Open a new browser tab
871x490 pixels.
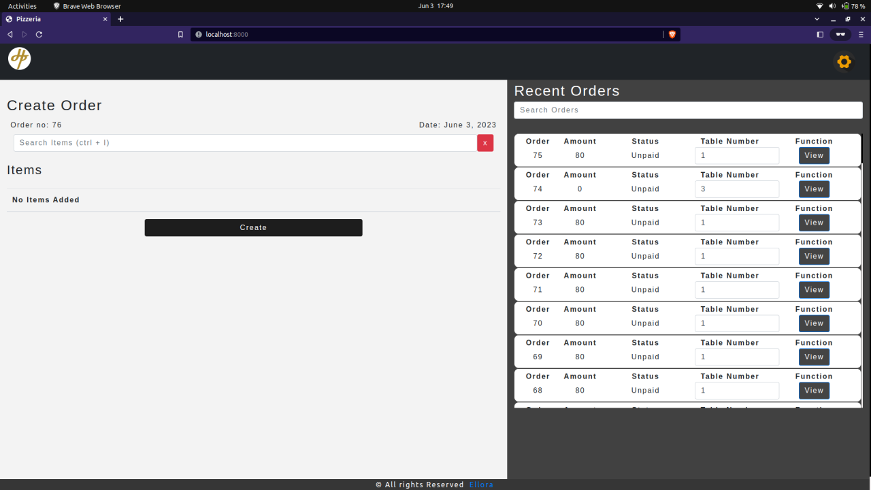(x=120, y=19)
